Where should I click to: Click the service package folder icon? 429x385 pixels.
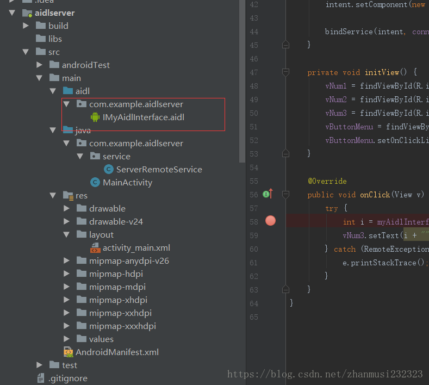pyautogui.click(x=95, y=156)
